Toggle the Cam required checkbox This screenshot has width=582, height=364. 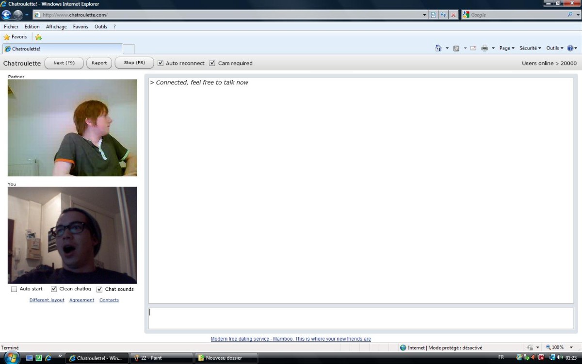pyautogui.click(x=212, y=63)
